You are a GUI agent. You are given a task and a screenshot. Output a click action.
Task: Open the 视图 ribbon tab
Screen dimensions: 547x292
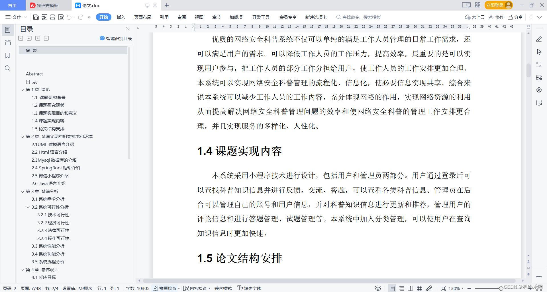[x=199, y=17]
